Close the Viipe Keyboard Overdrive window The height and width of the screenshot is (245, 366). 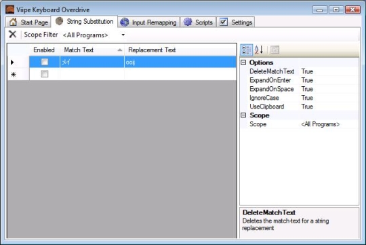pyautogui.click(x=352, y=10)
